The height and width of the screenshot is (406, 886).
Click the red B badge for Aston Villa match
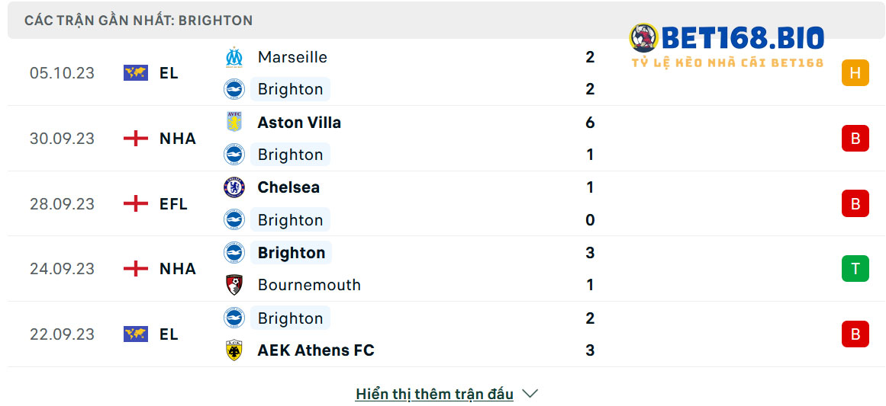(x=855, y=138)
